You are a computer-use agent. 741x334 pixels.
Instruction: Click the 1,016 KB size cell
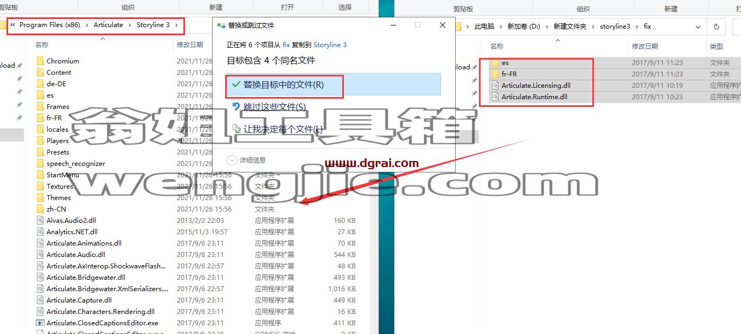point(342,289)
